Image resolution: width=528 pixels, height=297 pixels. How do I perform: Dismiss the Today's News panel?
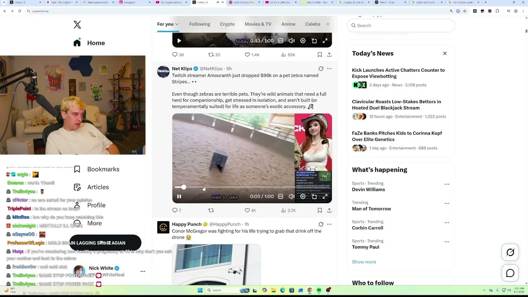tap(445, 53)
